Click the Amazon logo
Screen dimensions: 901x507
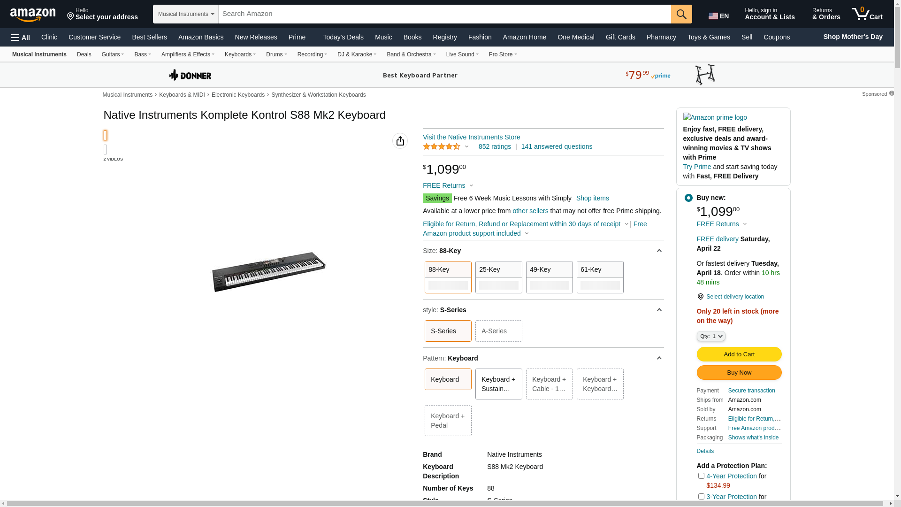[33, 15]
